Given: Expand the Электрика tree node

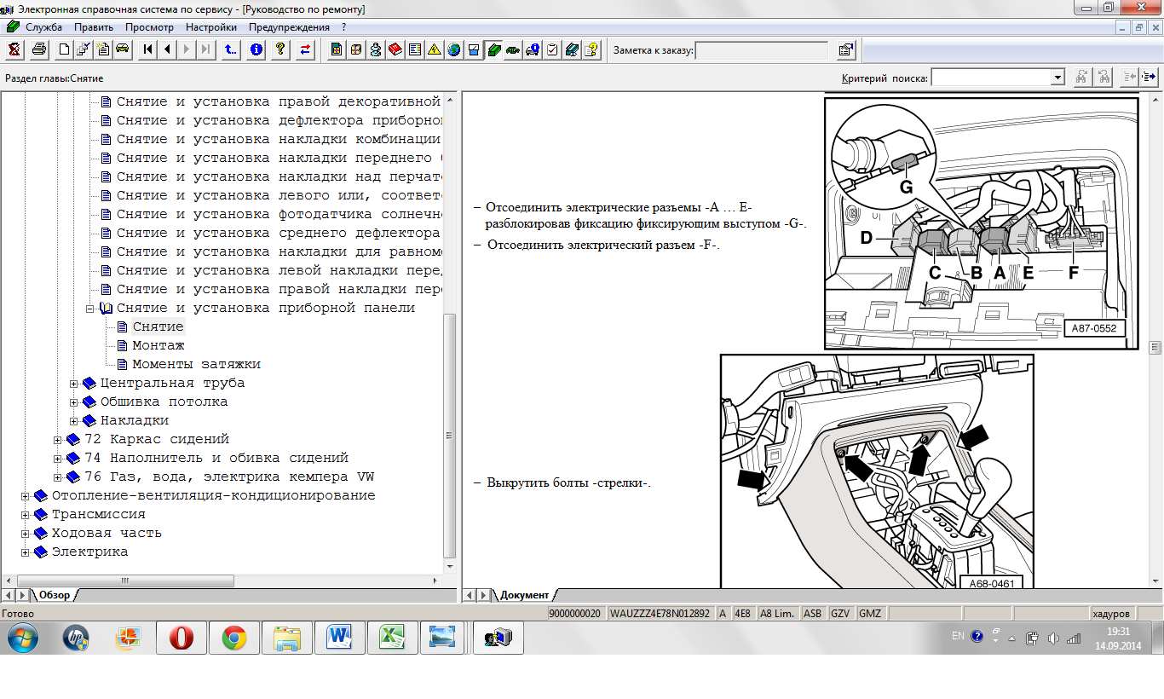Looking at the screenshot, I should [x=26, y=552].
